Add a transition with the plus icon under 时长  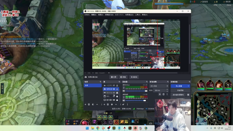coord(160,94)
